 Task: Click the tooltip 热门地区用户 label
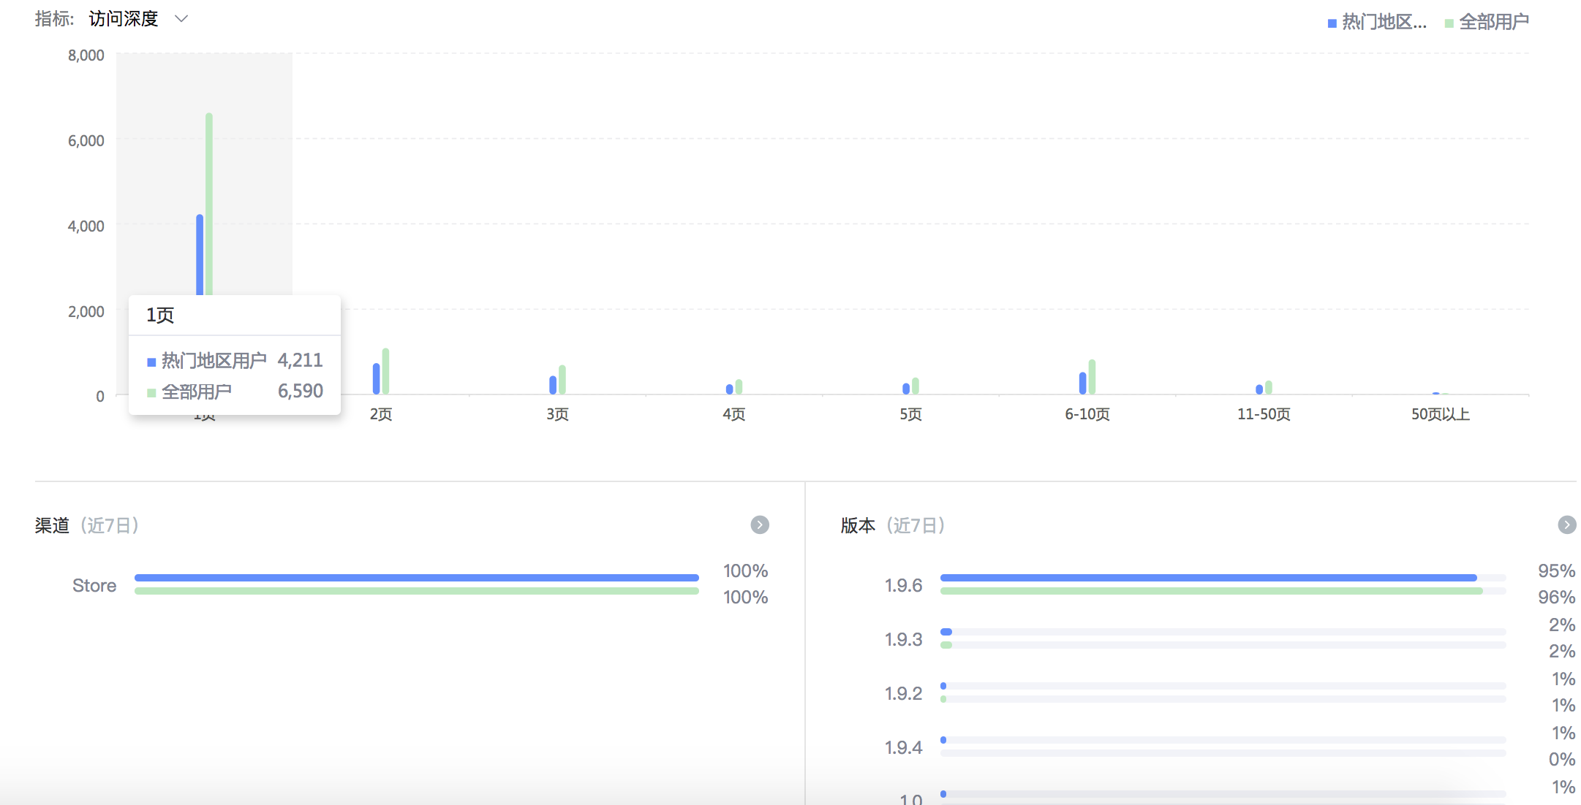(214, 360)
